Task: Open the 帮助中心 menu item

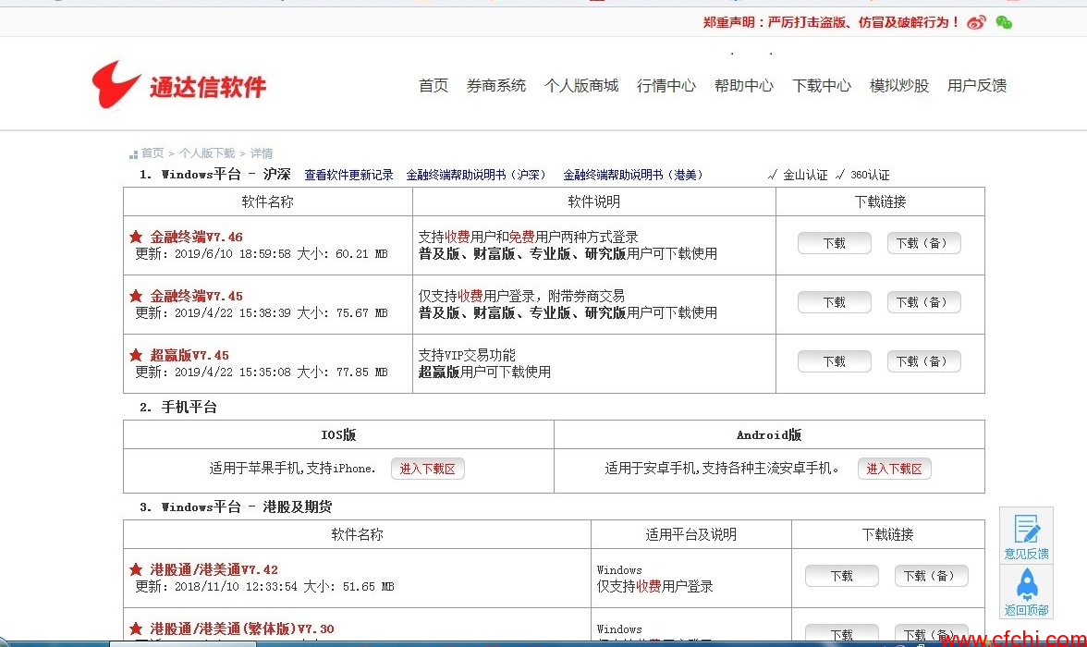Action: (x=744, y=85)
